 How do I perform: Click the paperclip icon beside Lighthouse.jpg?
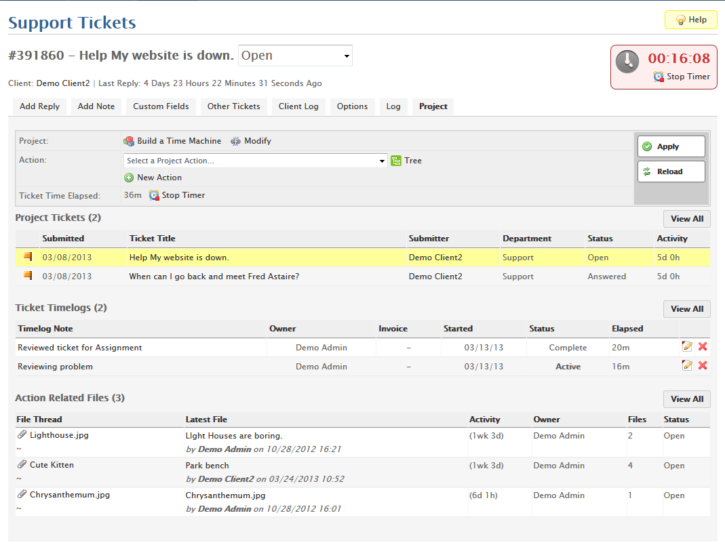click(22, 435)
